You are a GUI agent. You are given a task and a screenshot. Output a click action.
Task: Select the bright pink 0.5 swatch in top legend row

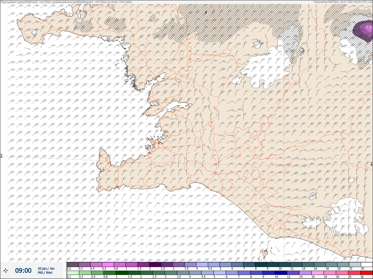[x=108, y=264]
